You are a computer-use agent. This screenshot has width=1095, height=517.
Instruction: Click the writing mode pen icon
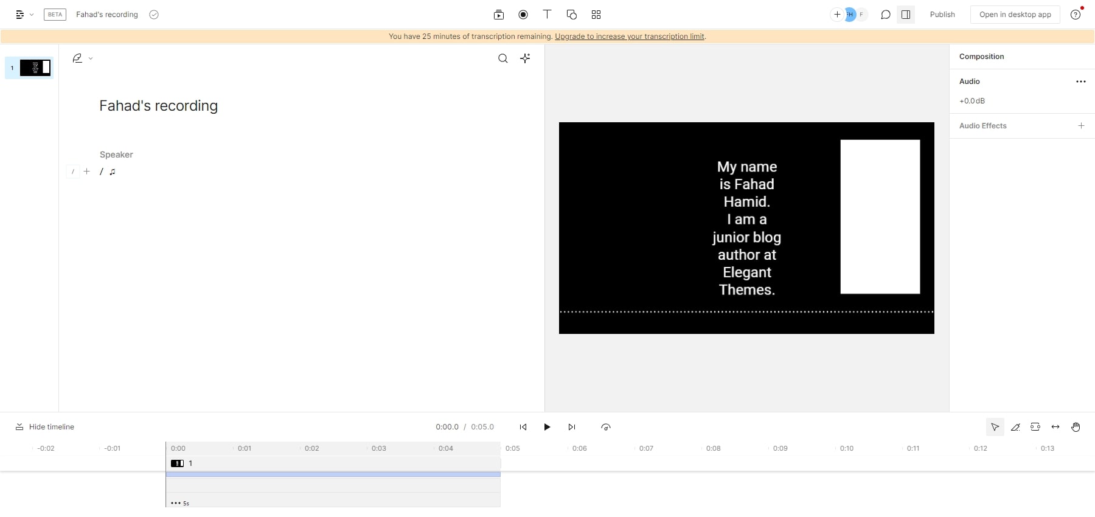pyautogui.click(x=77, y=58)
